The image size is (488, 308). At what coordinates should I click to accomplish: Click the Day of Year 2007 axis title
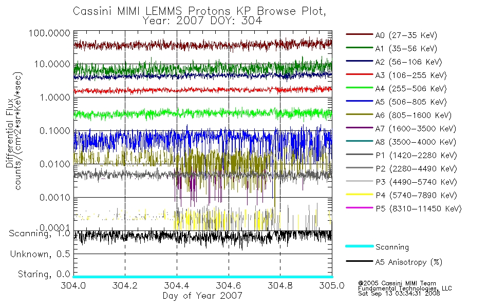tap(202, 296)
